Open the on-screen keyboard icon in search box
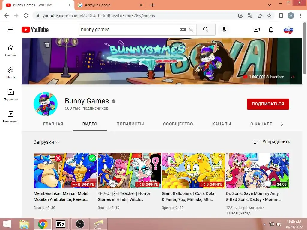Image resolution: width=307 pixels, height=230 pixels. tap(183, 30)
